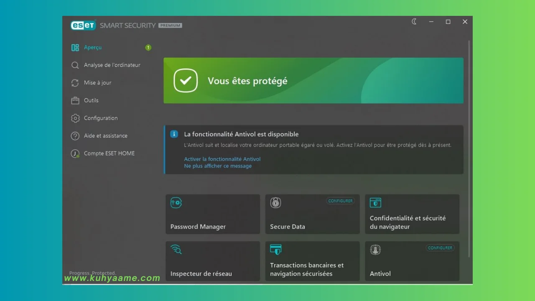Click the Compte ESET HOME avatar icon
The width and height of the screenshot is (535, 301).
75,153
